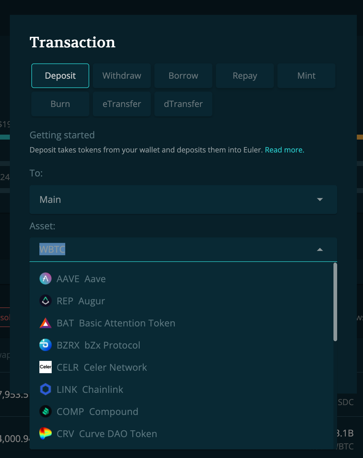Image resolution: width=363 pixels, height=458 pixels.
Task: Click the BZRX bZx Protocol logo
Action: click(x=45, y=345)
